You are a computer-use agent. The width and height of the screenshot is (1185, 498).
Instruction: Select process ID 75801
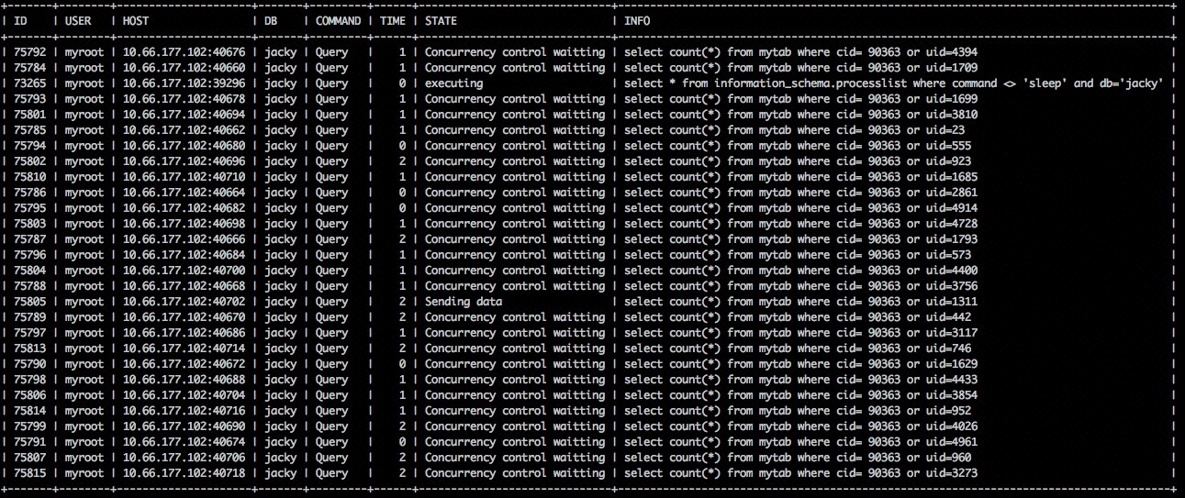[x=30, y=115]
